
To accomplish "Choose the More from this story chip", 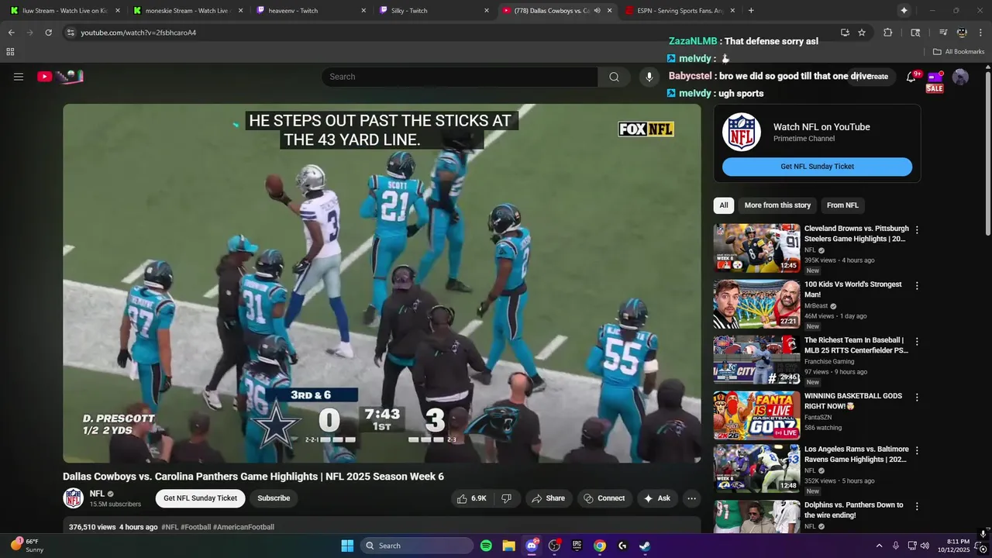I will click(777, 205).
